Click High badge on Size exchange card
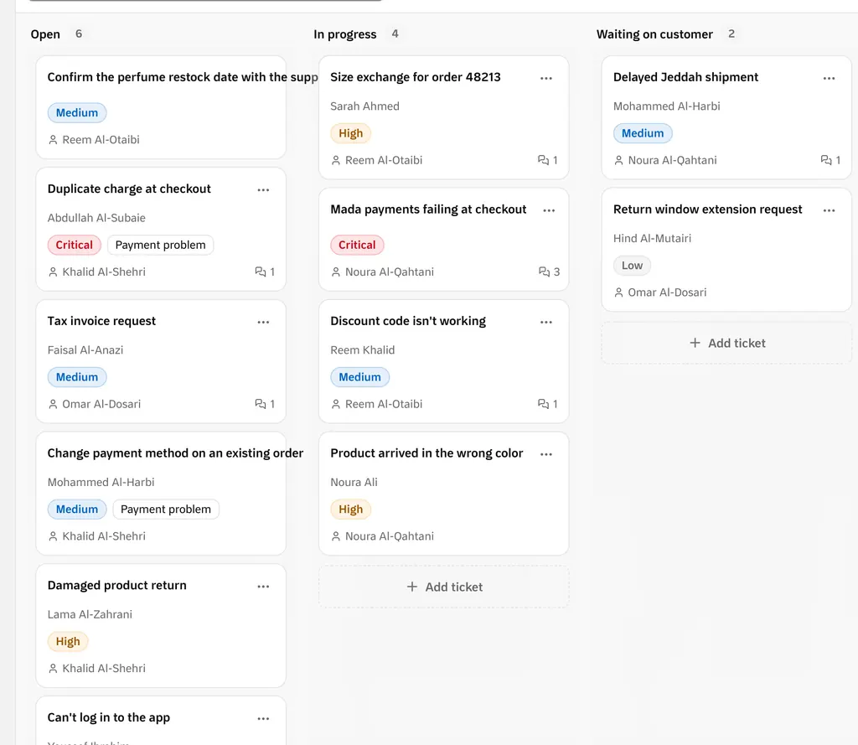The image size is (858, 745). 351,133
